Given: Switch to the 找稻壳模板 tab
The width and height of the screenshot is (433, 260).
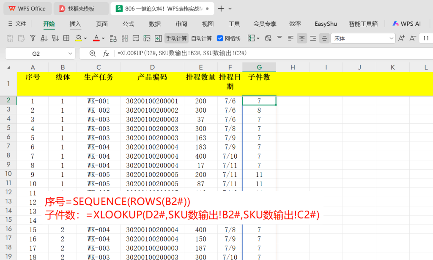Looking at the screenshot, I should tap(81, 8).
